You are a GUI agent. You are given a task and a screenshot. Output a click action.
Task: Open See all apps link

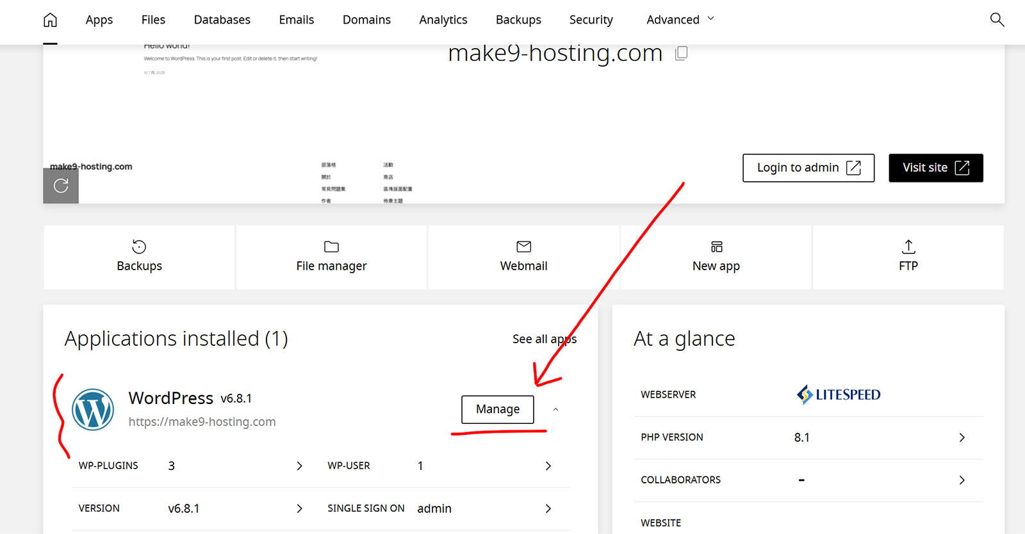545,339
